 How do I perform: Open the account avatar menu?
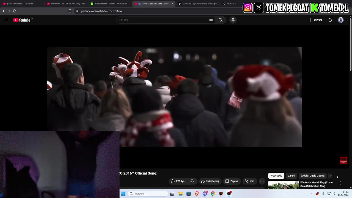click(x=341, y=20)
